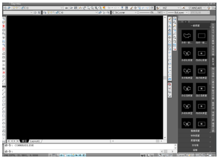This screenshot has height=160, width=219.
Task: Click the Open file icon
Action: (71, 8)
